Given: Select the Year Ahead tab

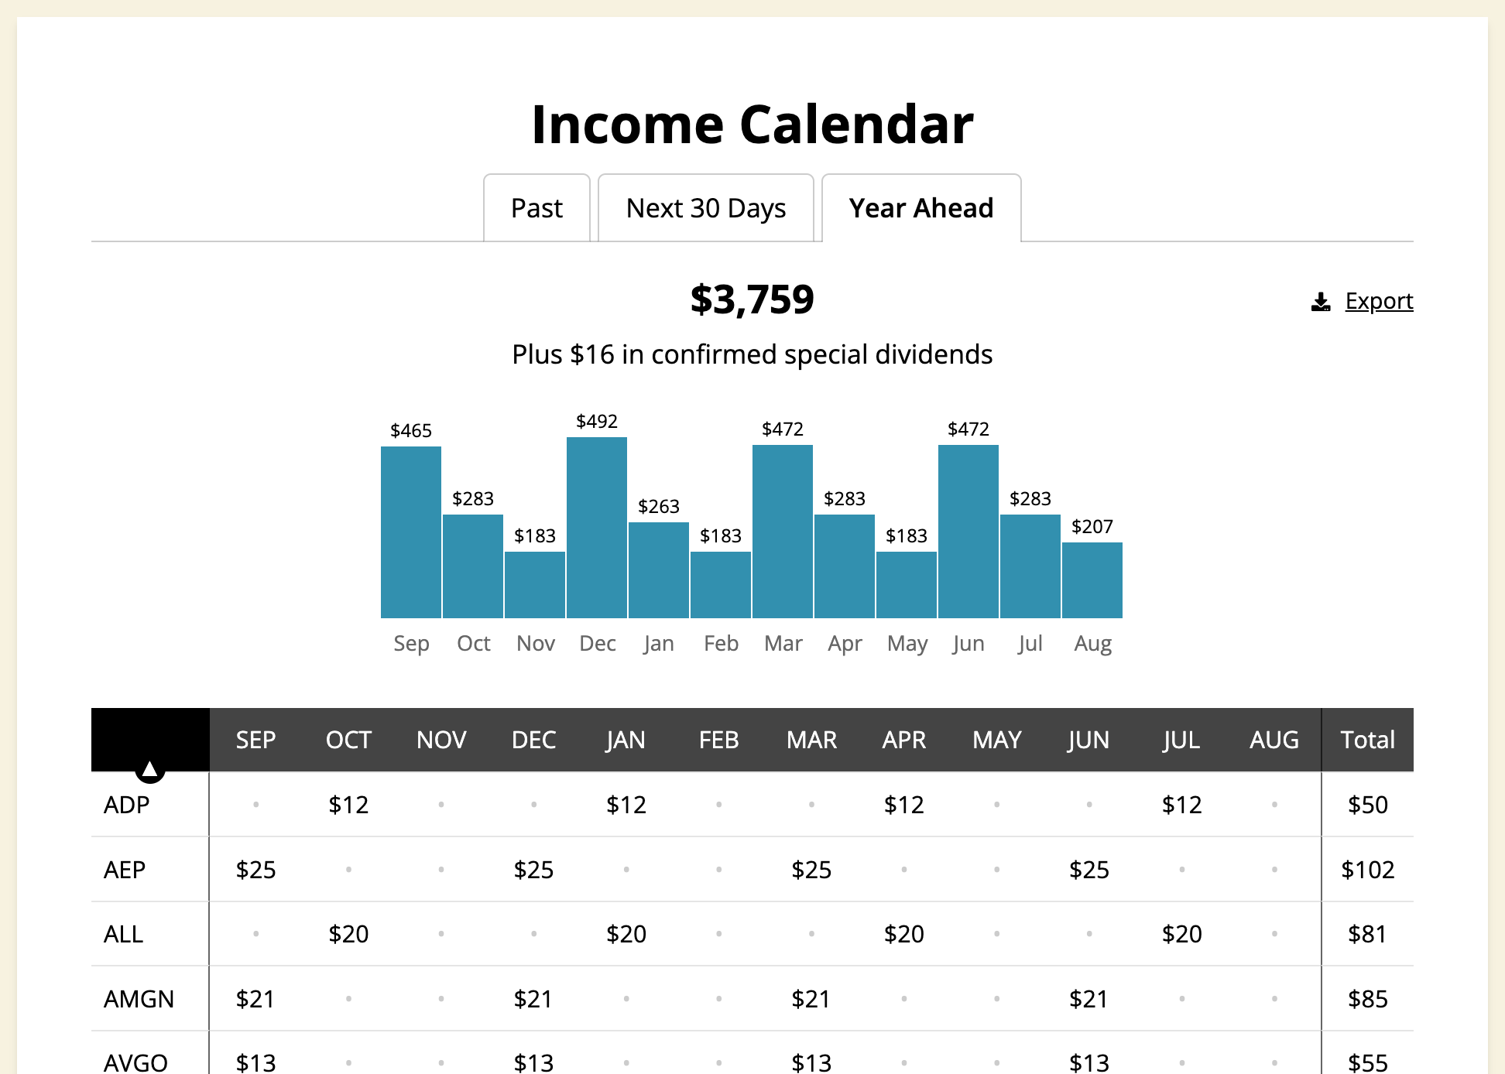Looking at the screenshot, I should (920, 208).
